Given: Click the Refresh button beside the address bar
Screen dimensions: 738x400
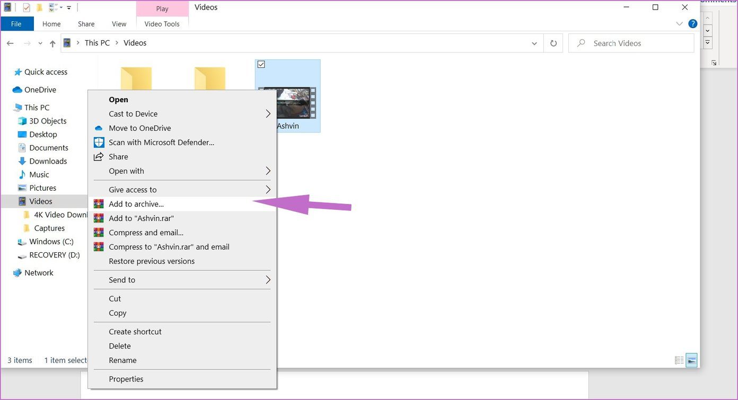Looking at the screenshot, I should pyautogui.click(x=553, y=43).
